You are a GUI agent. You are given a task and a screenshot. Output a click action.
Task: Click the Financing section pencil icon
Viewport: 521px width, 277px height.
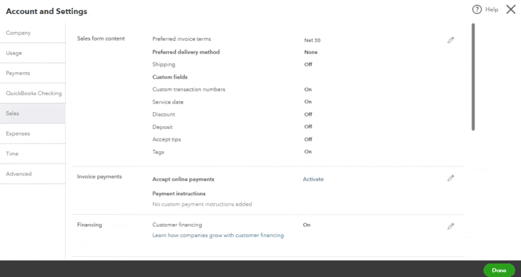pyautogui.click(x=451, y=226)
